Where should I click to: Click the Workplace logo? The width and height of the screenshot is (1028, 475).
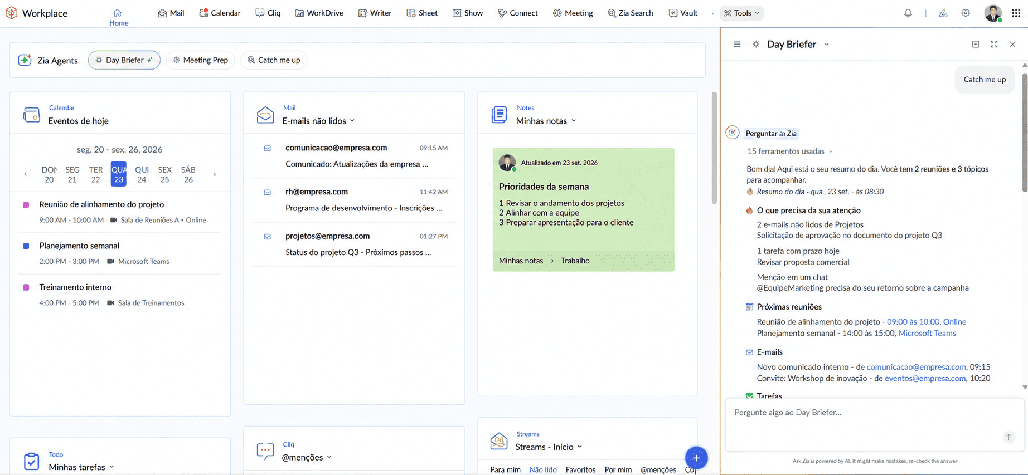click(11, 13)
